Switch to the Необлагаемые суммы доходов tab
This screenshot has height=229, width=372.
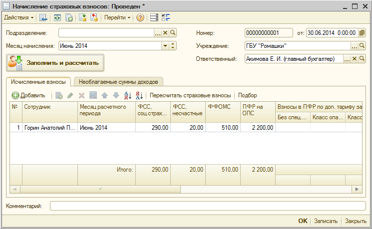(118, 82)
